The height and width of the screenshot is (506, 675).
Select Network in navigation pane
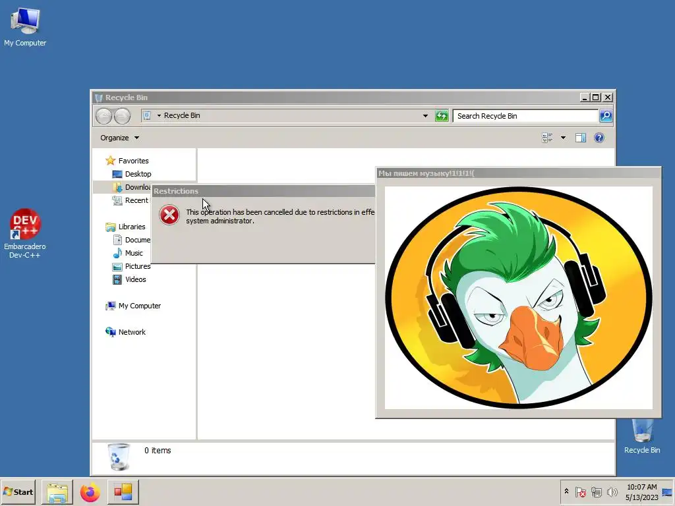[126, 332]
